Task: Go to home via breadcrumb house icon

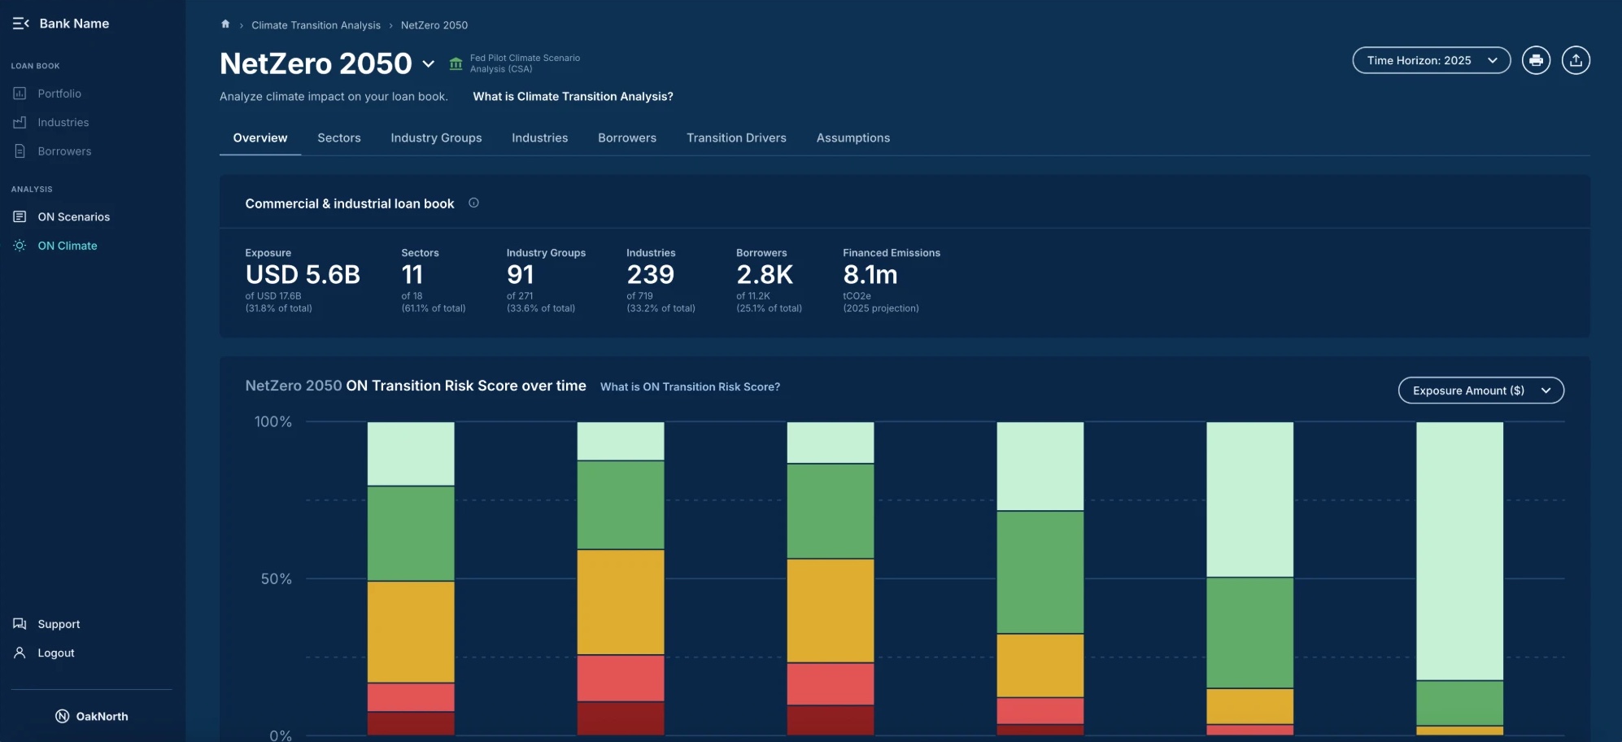Action: (225, 24)
